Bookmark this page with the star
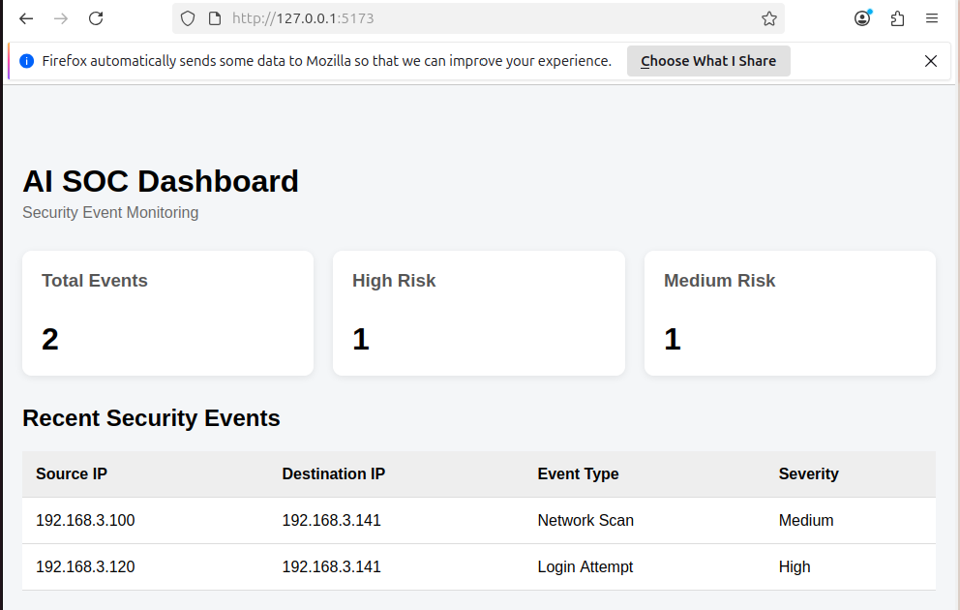This screenshot has height=610, width=960. point(769,18)
